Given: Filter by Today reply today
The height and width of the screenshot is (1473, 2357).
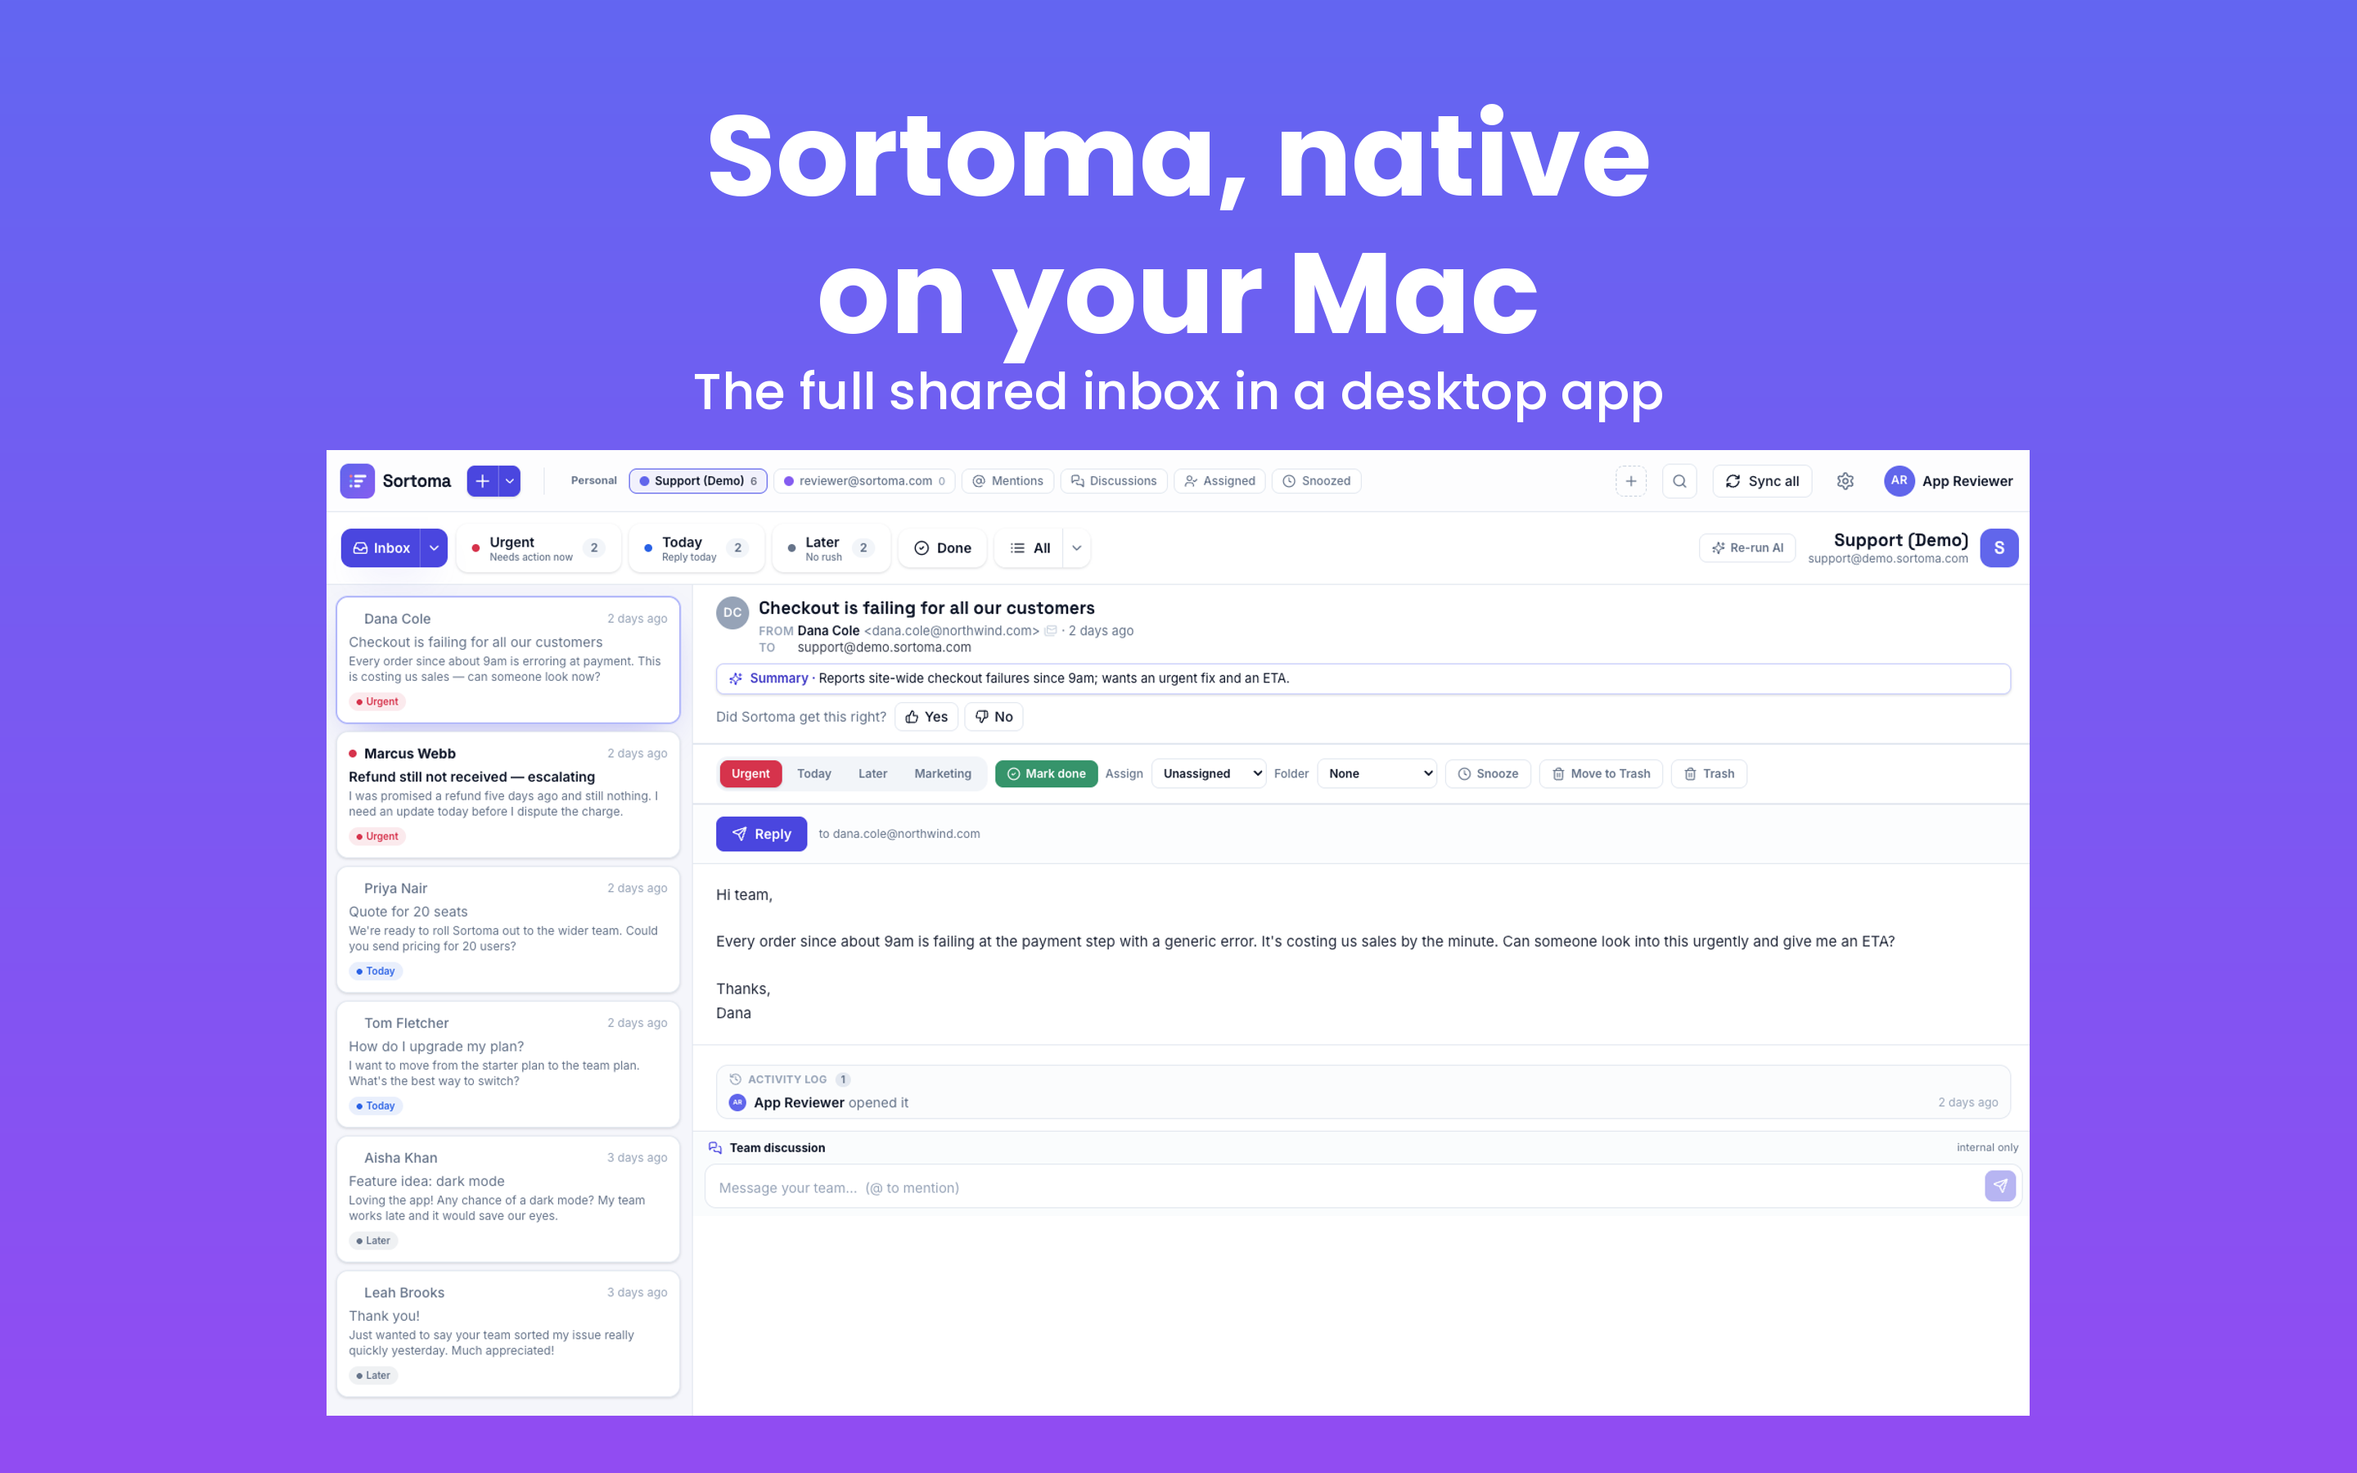Looking at the screenshot, I should coord(696,548).
